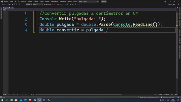Viewport: 181px width, 102px height.
Task: Click code line 1 comment text
Action: pyautogui.click(x=89, y=13)
